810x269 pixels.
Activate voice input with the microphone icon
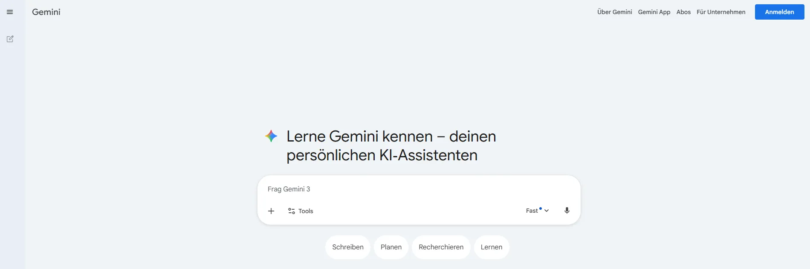(567, 210)
